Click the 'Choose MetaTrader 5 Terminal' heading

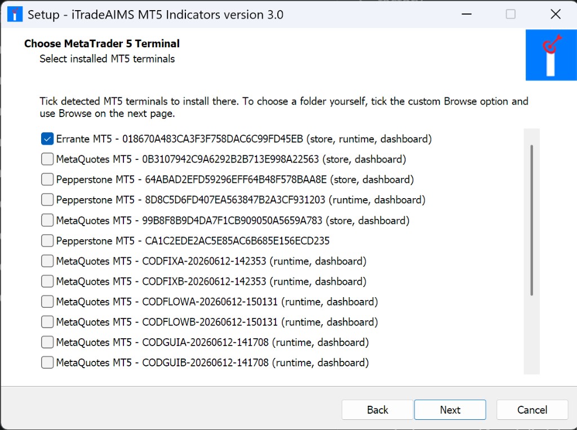(x=102, y=43)
